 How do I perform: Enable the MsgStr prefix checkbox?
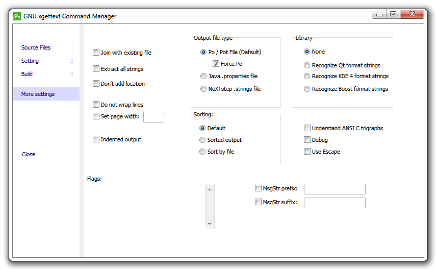258,188
